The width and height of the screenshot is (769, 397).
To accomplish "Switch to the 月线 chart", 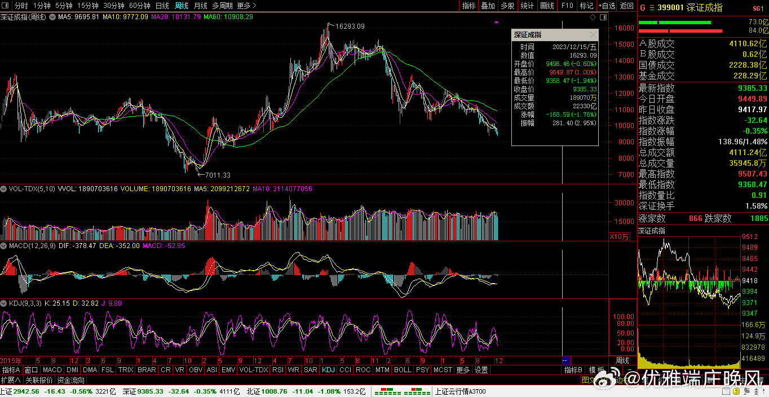I will pos(200,6).
